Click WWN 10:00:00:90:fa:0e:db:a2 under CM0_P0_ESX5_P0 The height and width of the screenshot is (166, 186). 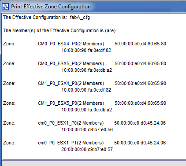(87, 70)
